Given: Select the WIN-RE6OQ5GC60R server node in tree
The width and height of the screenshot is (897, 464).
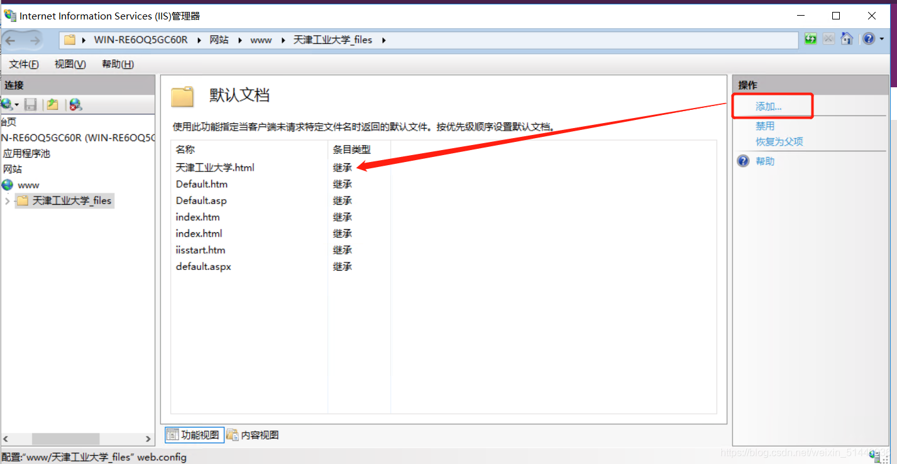Looking at the screenshot, I should tap(77, 138).
